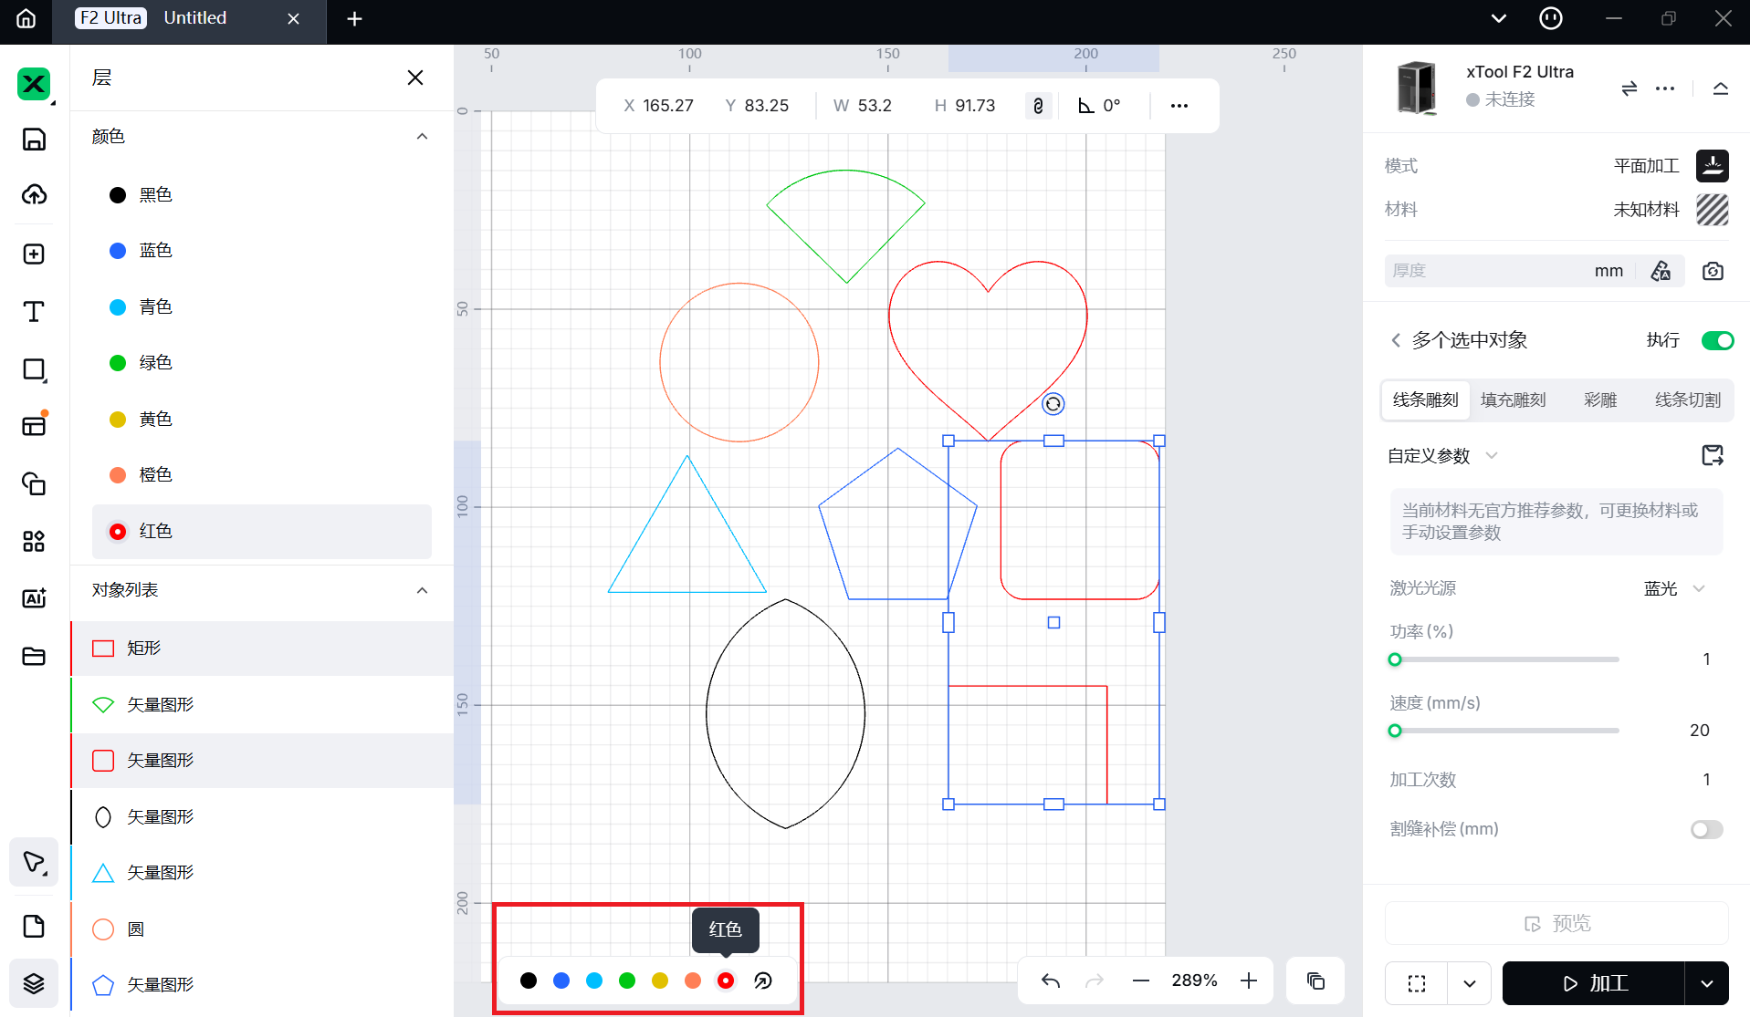This screenshot has width=1750, height=1017.
Task: Click the save project icon
Action: coord(34,139)
